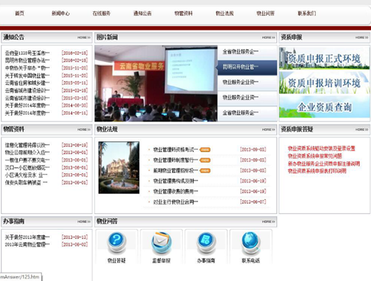This screenshot has width=371, height=281.
Task: Open the 资质申报培训环境 banner
Action: coord(324,82)
